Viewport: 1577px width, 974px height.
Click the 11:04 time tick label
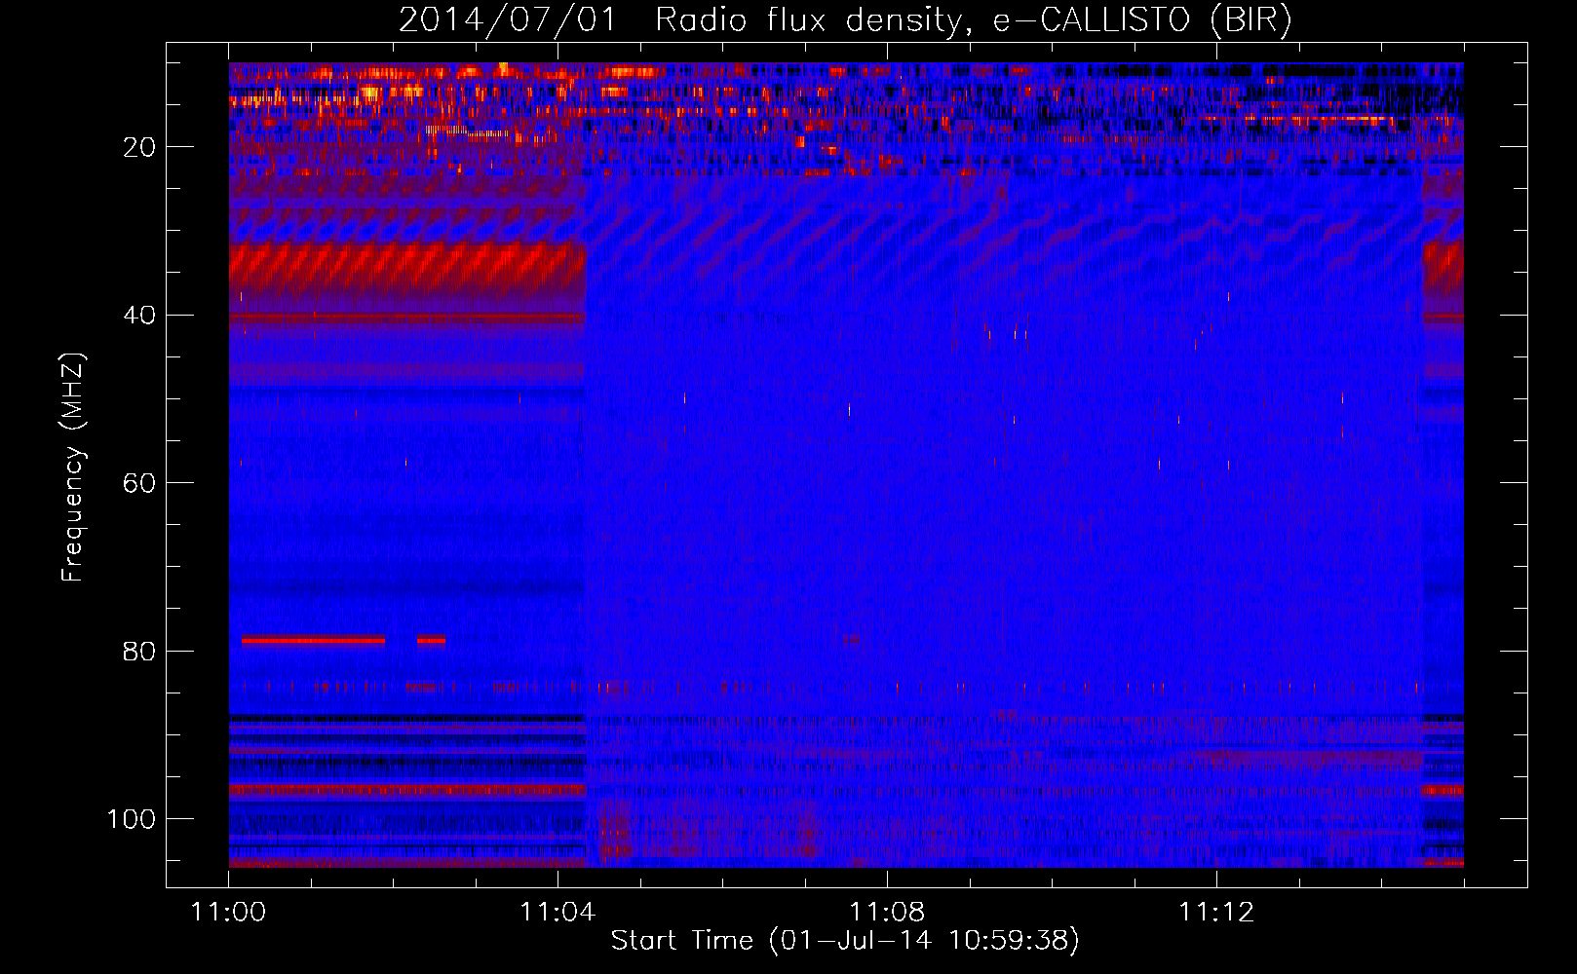[558, 913]
